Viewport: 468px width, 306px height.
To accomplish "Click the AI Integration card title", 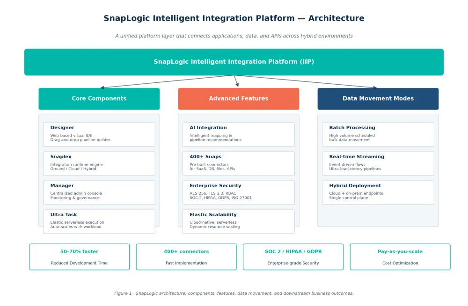I will tap(208, 127).
